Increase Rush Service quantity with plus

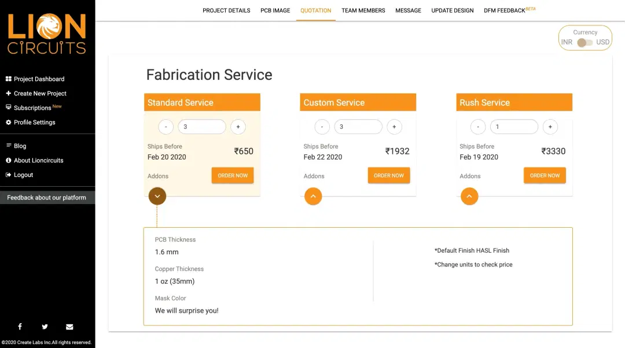click(x=550, y=127)
